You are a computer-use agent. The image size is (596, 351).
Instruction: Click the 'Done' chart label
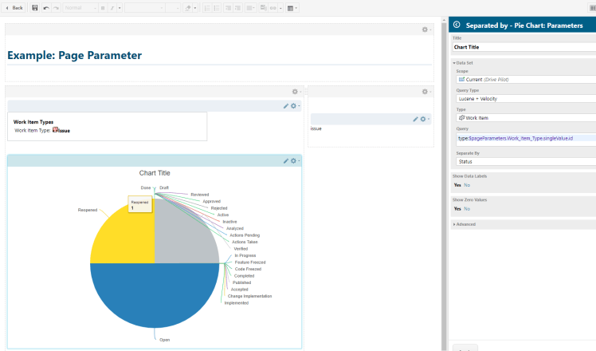click(146, 187)
